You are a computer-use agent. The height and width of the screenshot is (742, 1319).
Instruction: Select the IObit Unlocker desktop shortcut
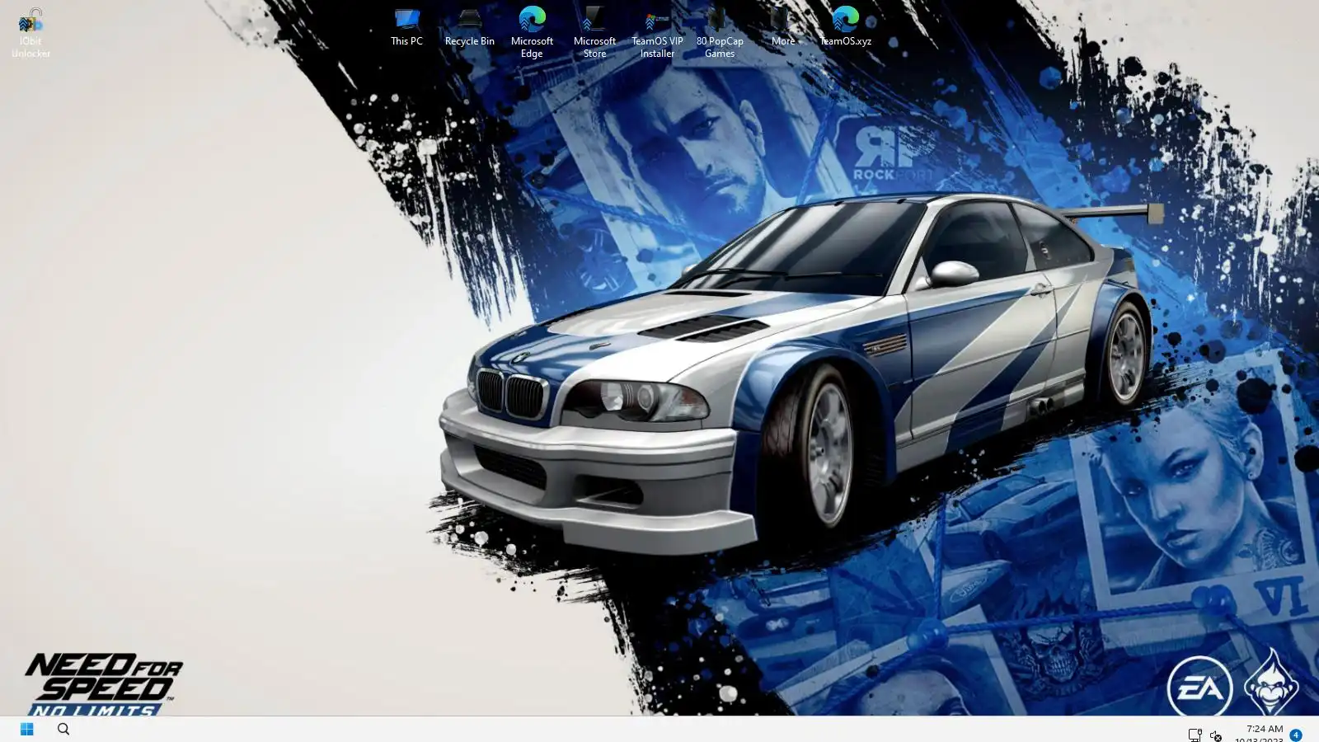[31, 33]
